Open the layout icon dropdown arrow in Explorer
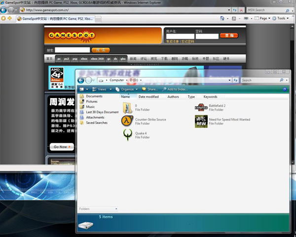Image resolution: width=296 pixels, height=237 pixels. [x=87, y=89]
